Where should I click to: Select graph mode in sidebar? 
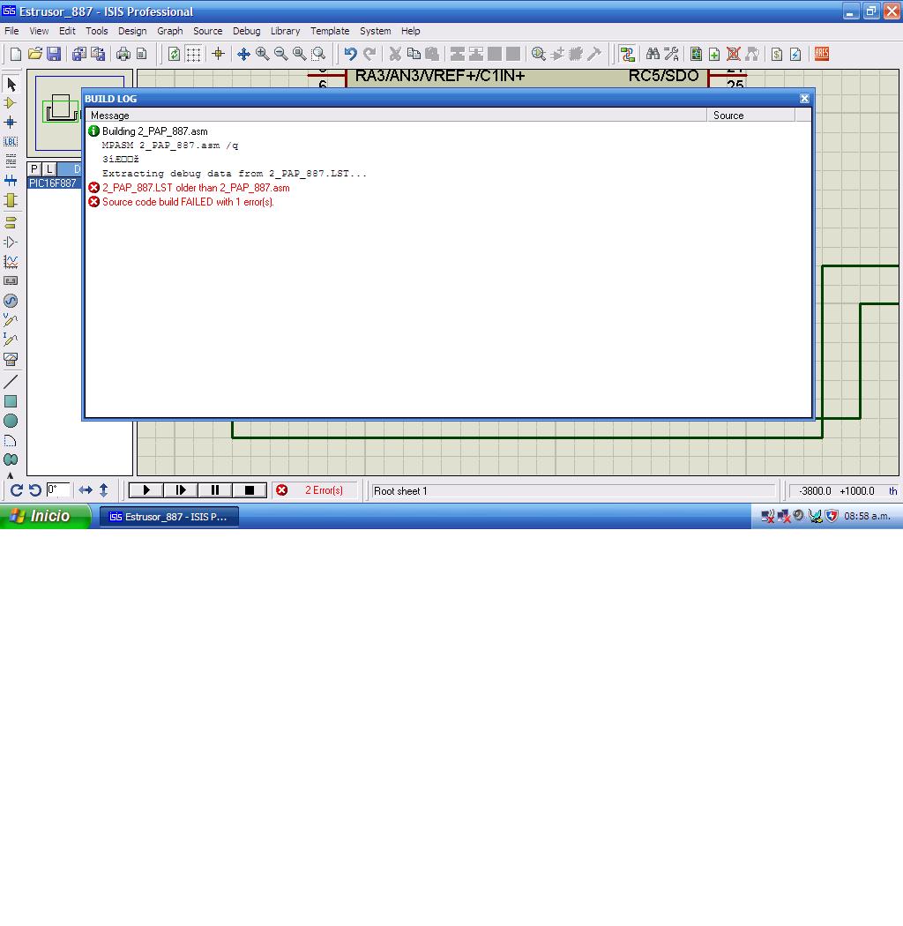point(11,262)
